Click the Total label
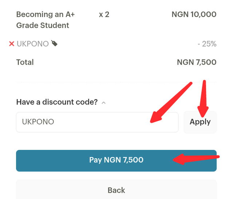The image size is (233, 199). tap(25, 62)
